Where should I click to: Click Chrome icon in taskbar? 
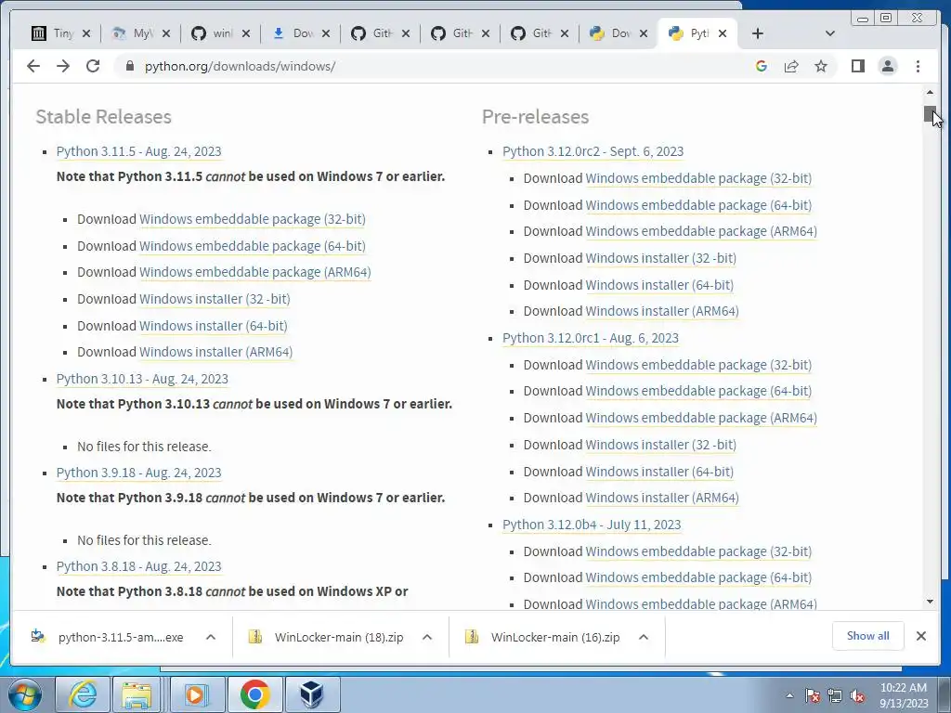(x=254, y=694)
